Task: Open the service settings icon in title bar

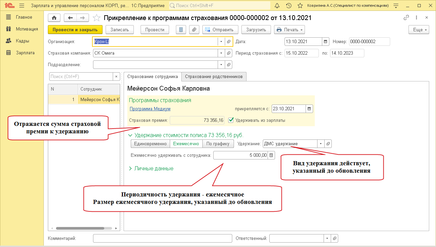Action: (x=396, y=5)
